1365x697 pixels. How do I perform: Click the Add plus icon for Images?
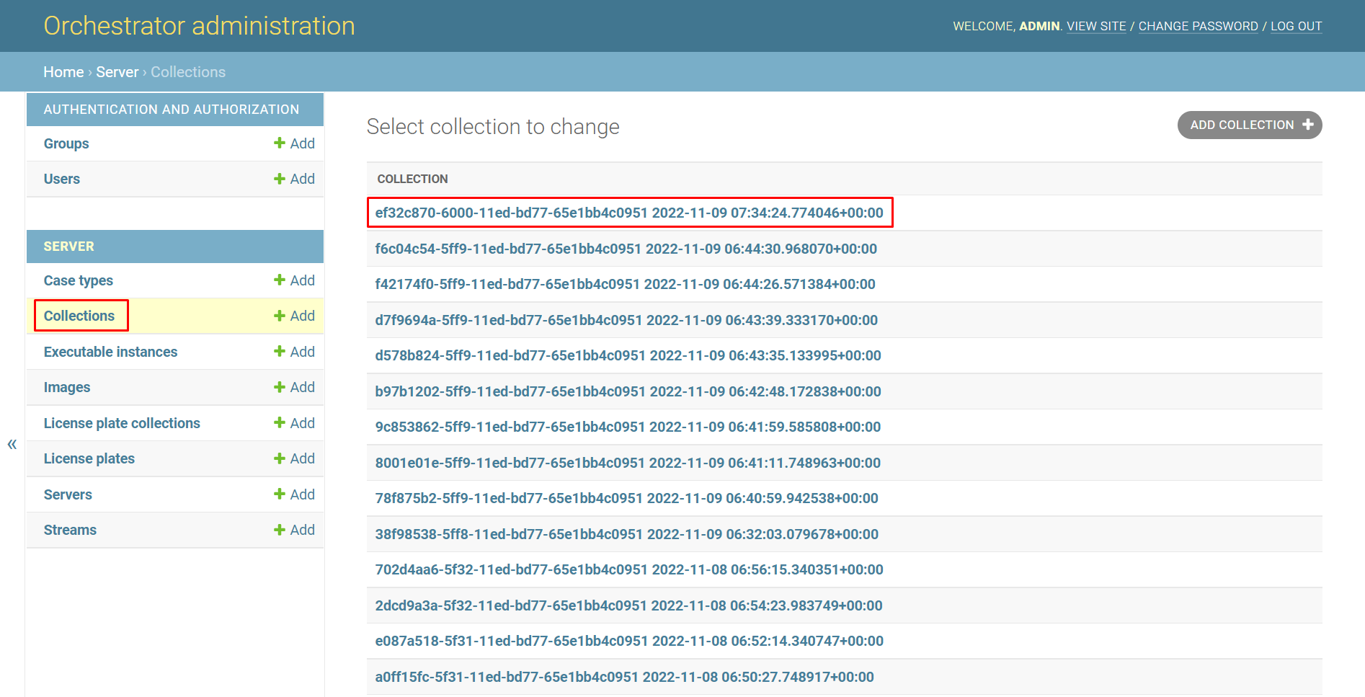pos(280,387)
